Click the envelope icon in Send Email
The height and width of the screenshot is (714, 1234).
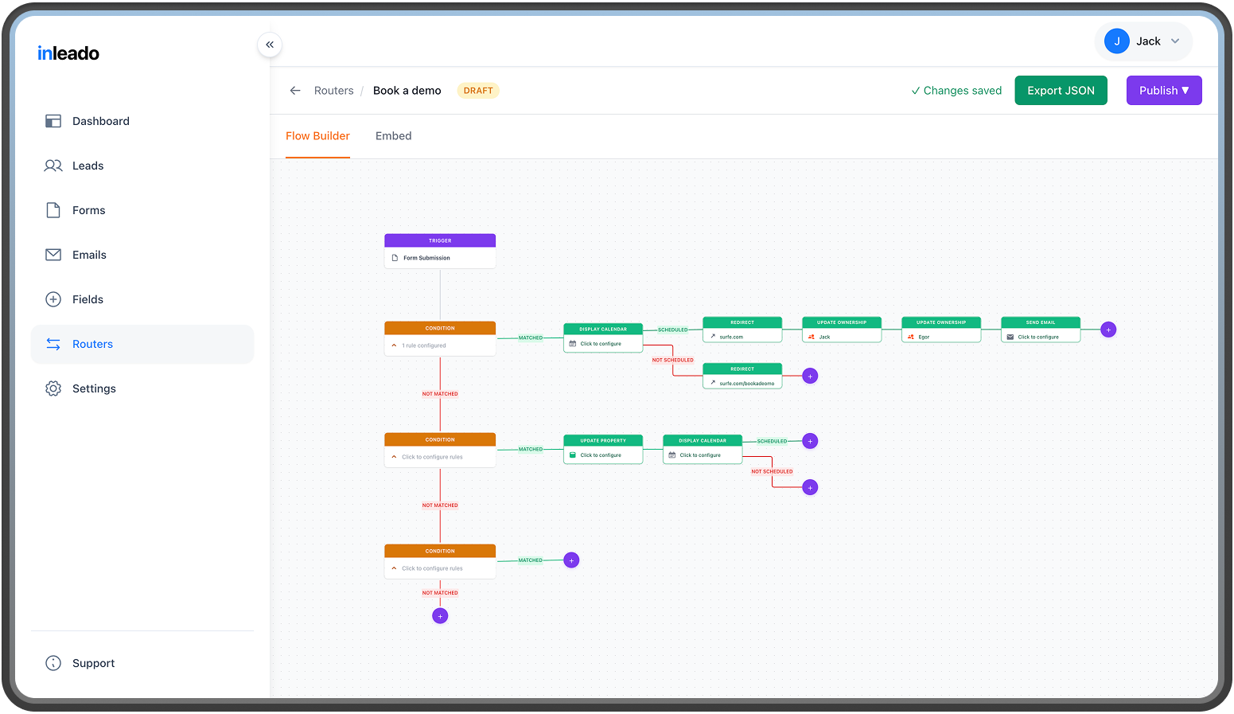click(x=1010, y=337)
